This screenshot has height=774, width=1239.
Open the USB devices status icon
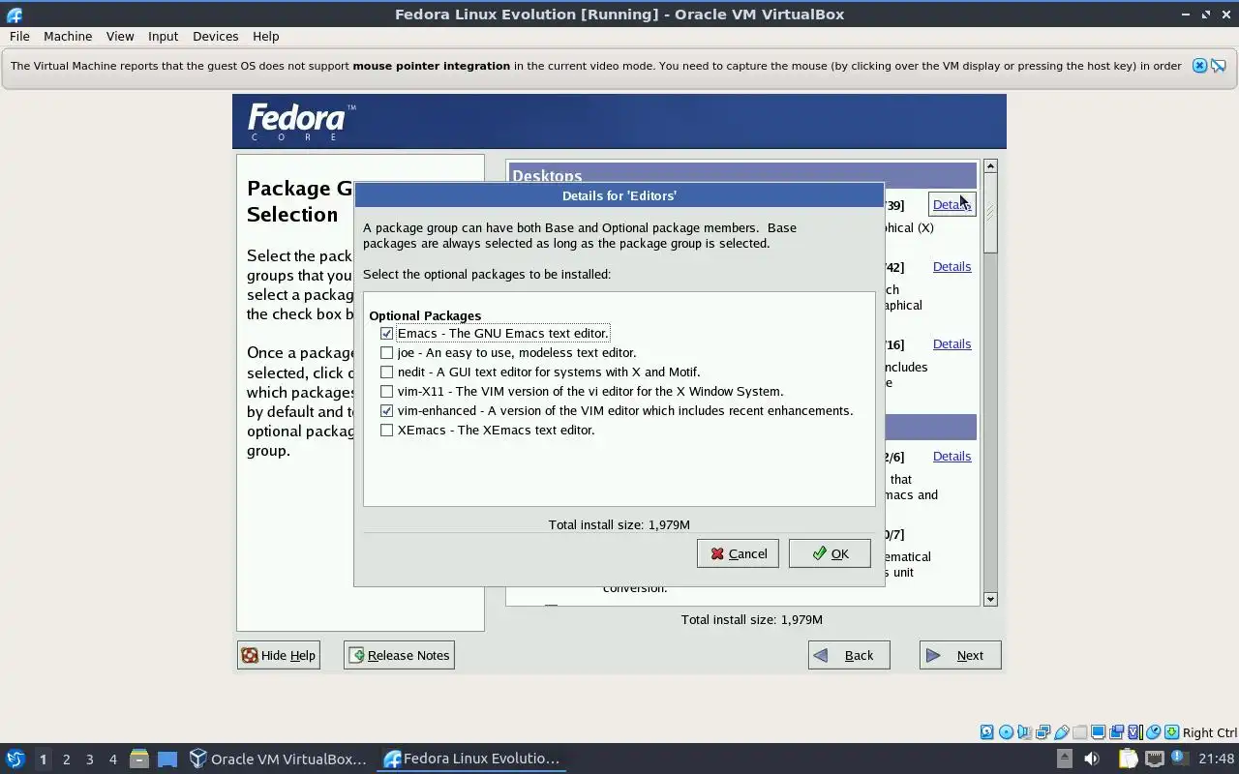click(1061, 732)
